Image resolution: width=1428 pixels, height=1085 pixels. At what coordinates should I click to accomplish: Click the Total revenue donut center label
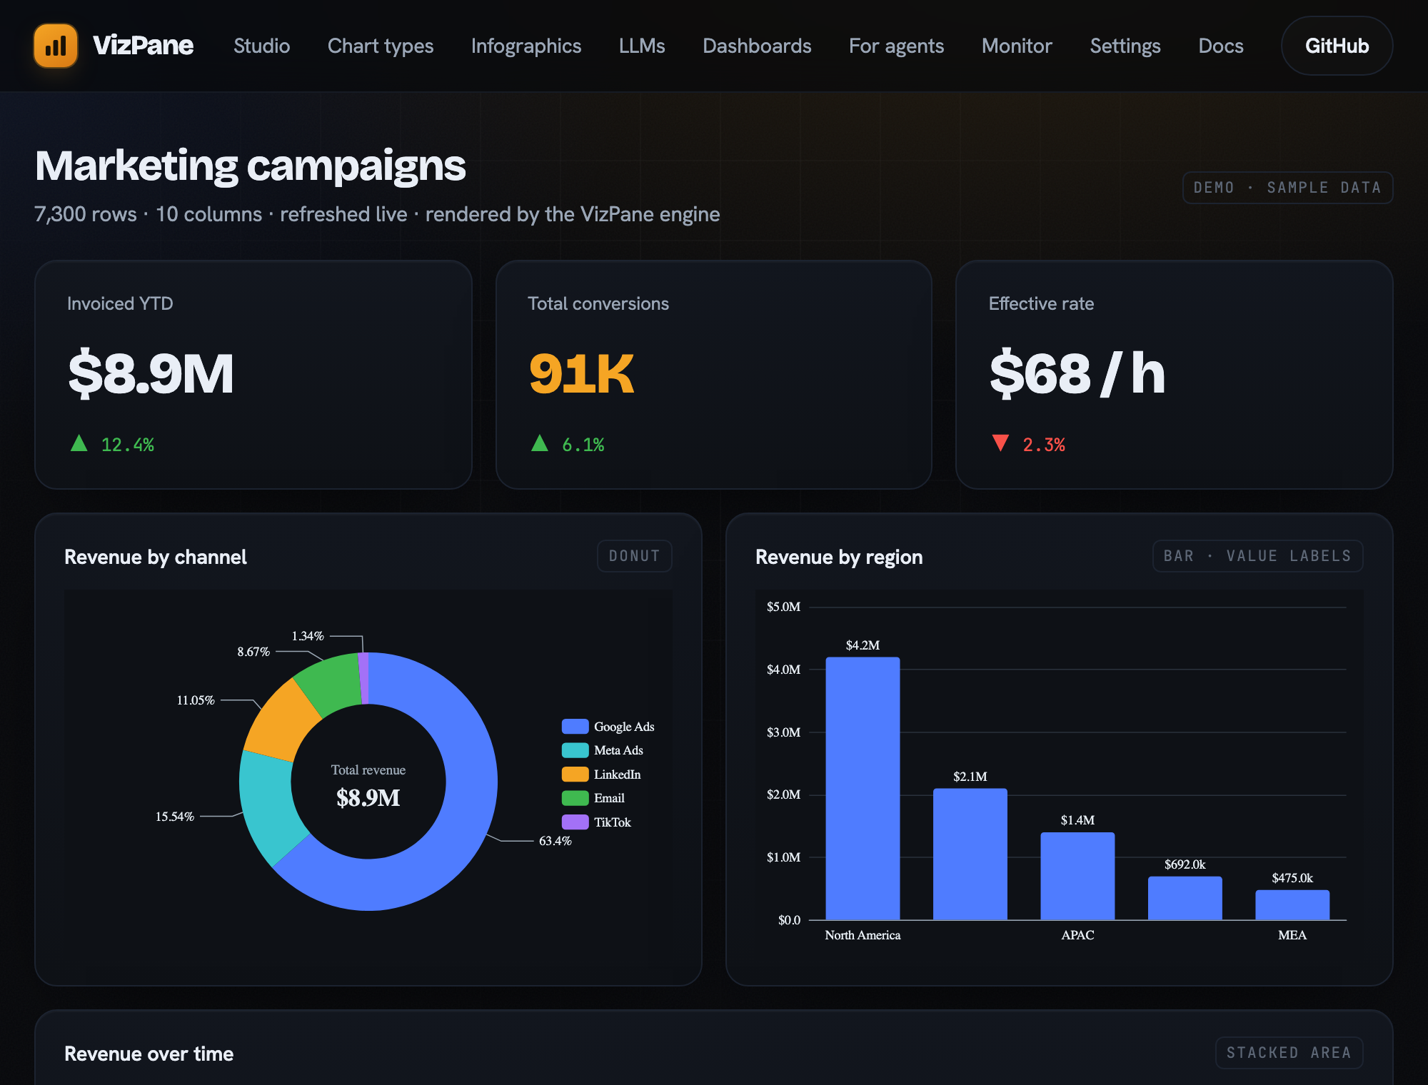[x=368, y=770]
